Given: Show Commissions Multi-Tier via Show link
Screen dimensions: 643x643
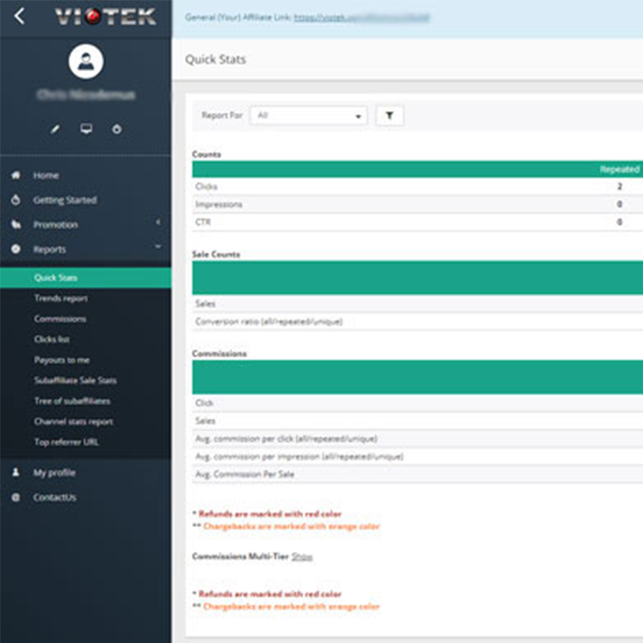Looking at the screenshot, I should (301, 556).
